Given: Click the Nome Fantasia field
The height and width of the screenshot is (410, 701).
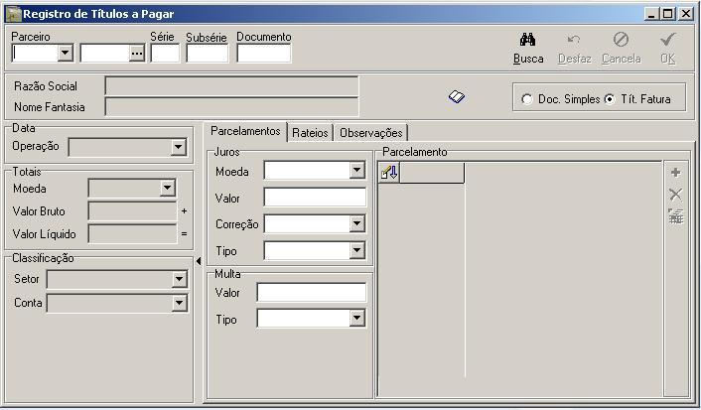Looking at the screenshot, I should coord(231,107).
